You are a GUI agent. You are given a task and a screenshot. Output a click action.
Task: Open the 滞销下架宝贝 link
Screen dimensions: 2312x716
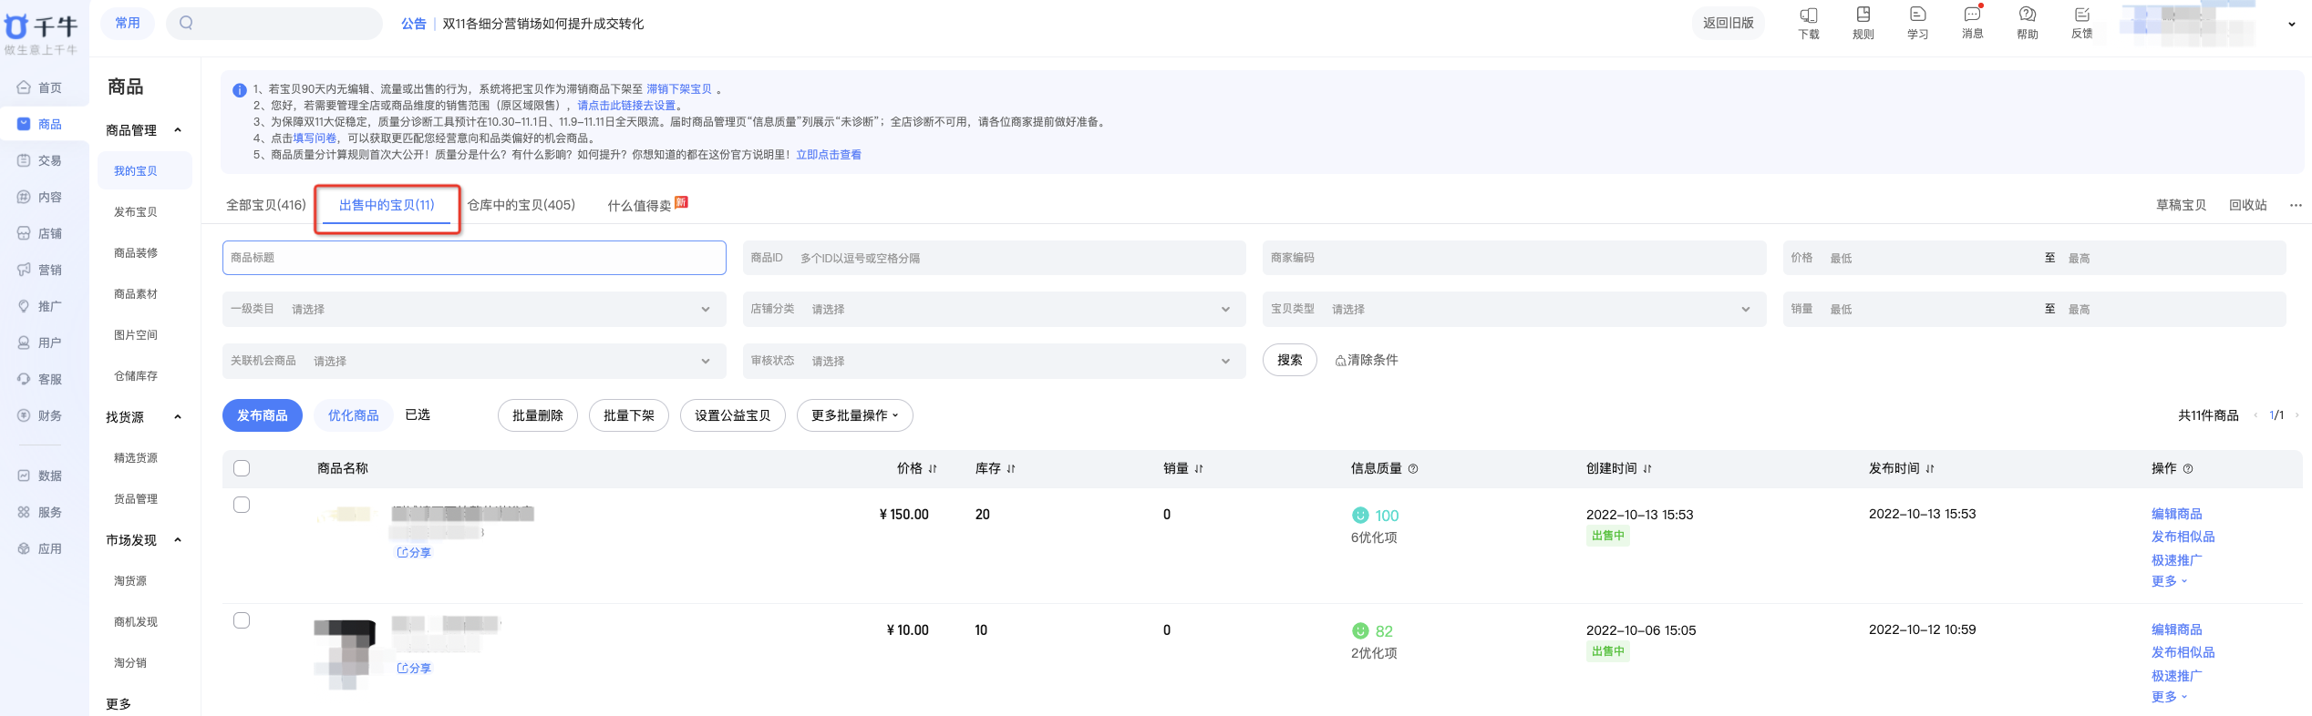(679, 89)
